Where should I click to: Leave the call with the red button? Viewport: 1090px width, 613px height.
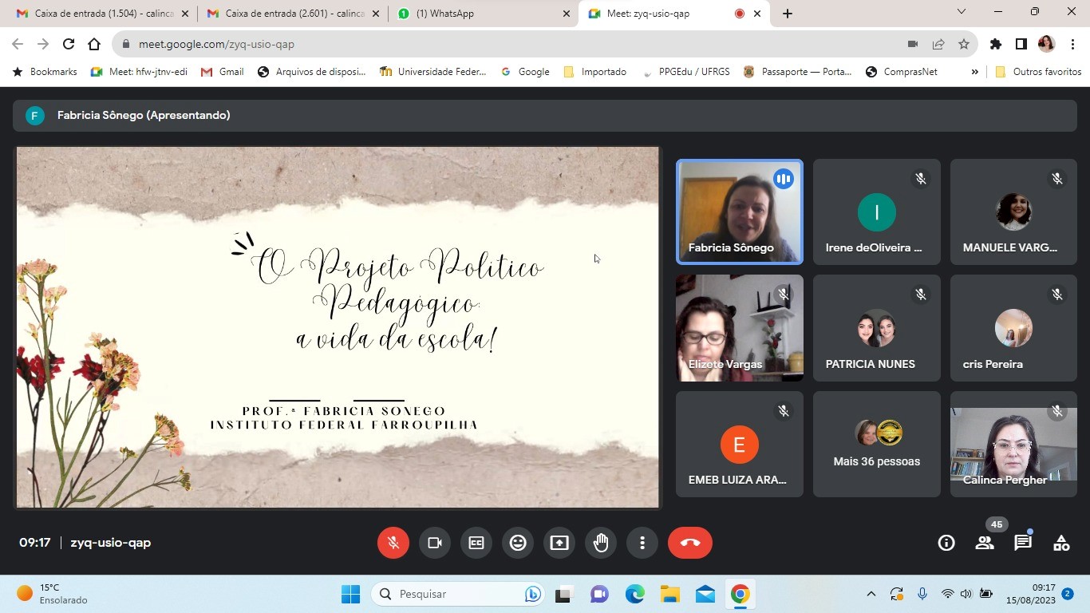690,543
